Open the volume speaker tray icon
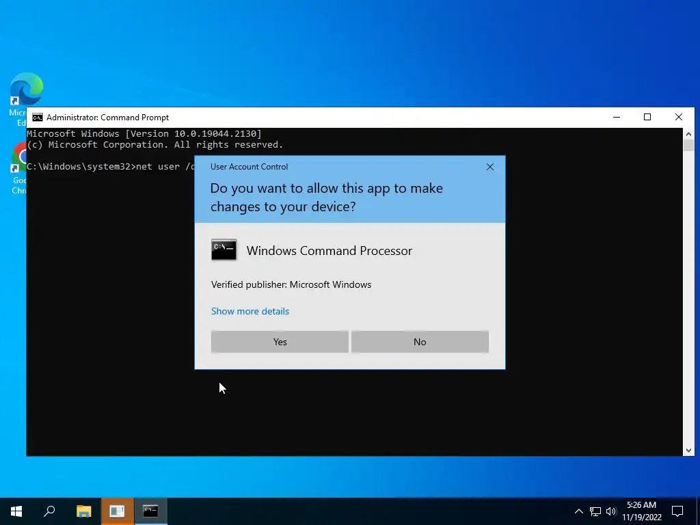This screenshot has height=525, width=700. pos(611,511)
